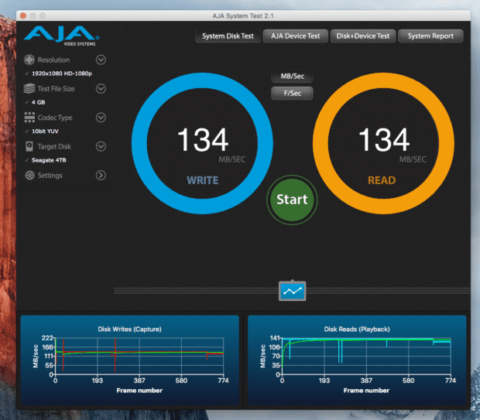
Task: Click the Resolution monitor icon
Action: pyautogui.click(x=29, y=60)
